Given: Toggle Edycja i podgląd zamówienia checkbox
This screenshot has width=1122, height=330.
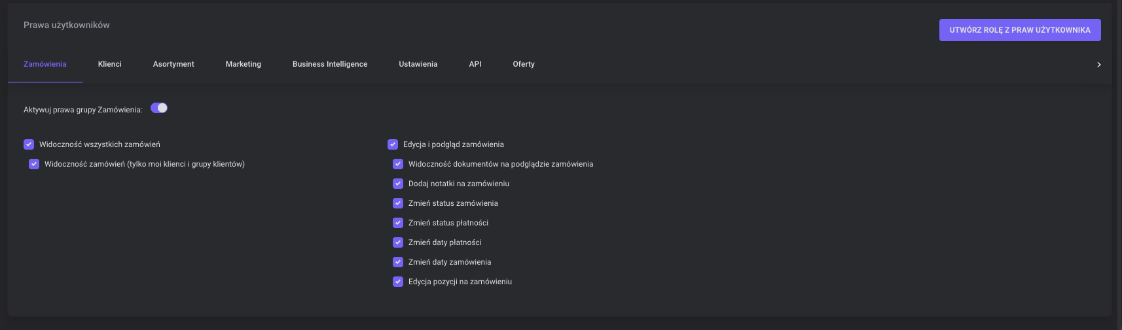Looking at the screenshot, I should (x=393, y=144).
